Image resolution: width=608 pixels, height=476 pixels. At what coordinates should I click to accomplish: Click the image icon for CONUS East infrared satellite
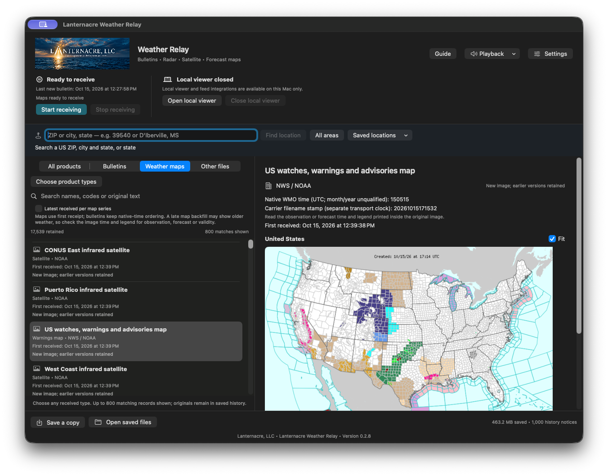pos(36,249)
